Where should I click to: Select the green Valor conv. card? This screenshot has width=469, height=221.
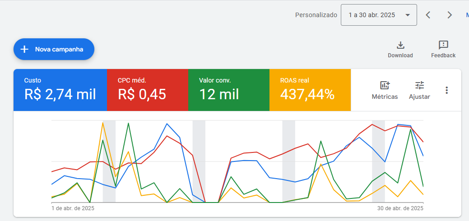228,90
